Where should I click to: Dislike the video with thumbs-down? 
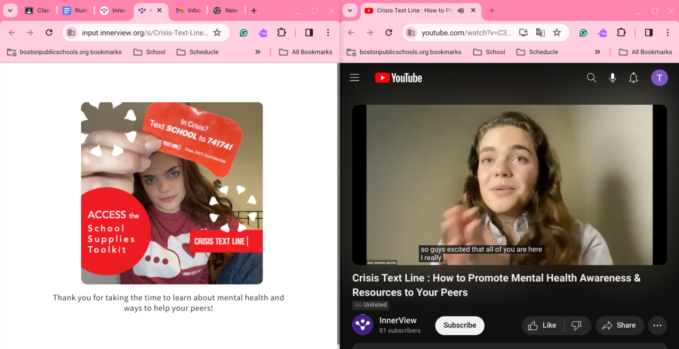[576, 325]
